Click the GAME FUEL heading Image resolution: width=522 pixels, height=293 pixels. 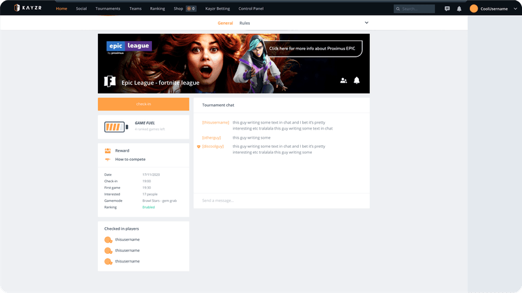click(145, 123)
